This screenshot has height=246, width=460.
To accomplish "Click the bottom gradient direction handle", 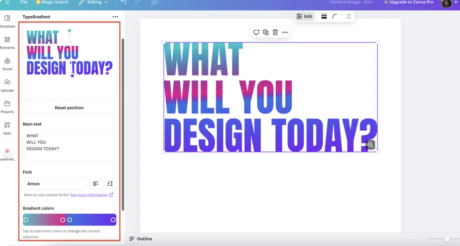I will pyautogui.click(x=72, y=76).
